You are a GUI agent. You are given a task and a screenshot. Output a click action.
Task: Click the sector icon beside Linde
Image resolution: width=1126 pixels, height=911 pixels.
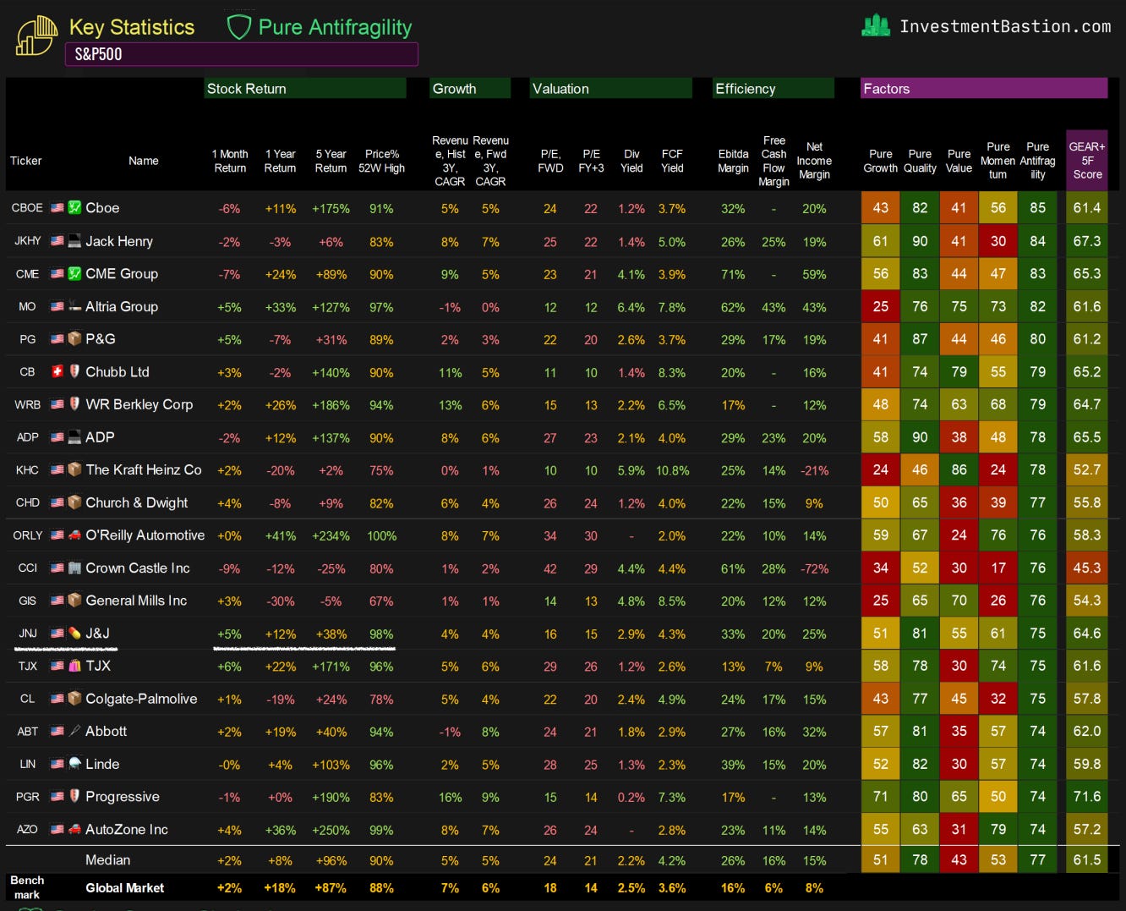click(74, 765)
